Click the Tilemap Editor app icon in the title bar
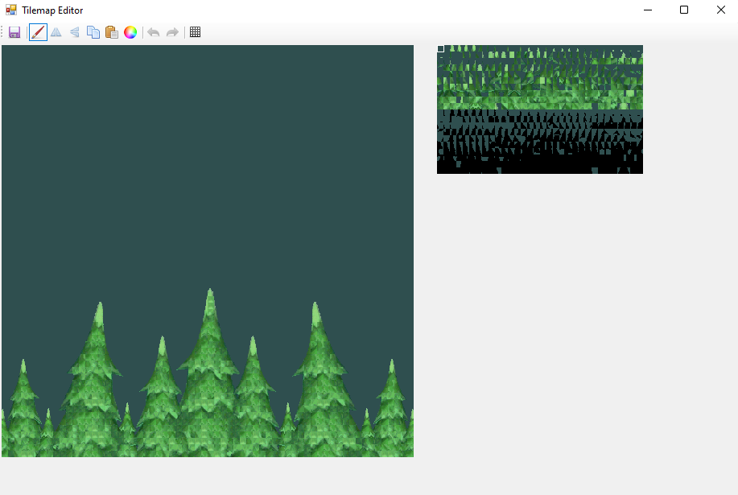This screenshot has height=495, width=738. (x=11, y=10)
